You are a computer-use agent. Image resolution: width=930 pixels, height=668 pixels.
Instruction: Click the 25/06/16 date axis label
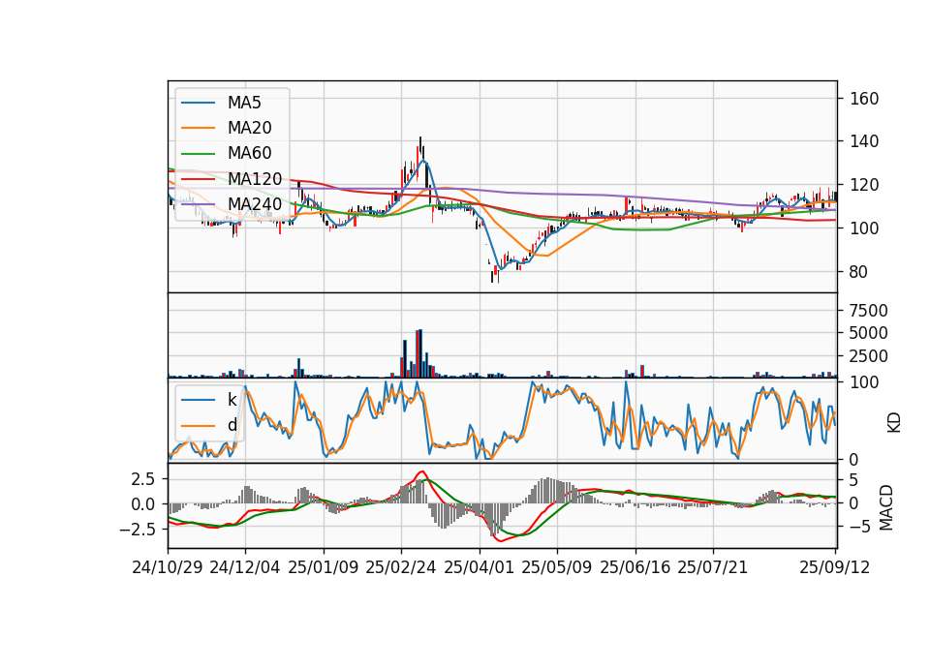(x=635, y=567)
